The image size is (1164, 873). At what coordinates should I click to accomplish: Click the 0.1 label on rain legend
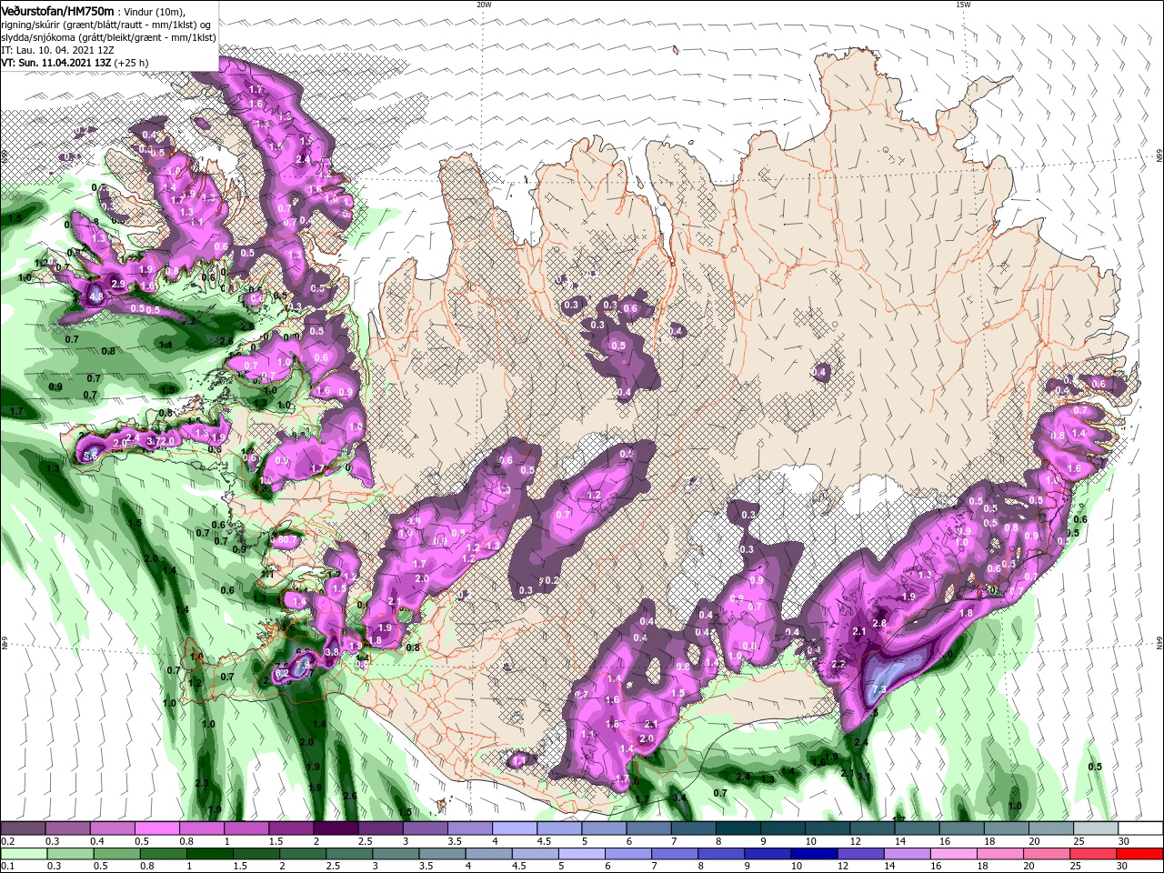6,867
